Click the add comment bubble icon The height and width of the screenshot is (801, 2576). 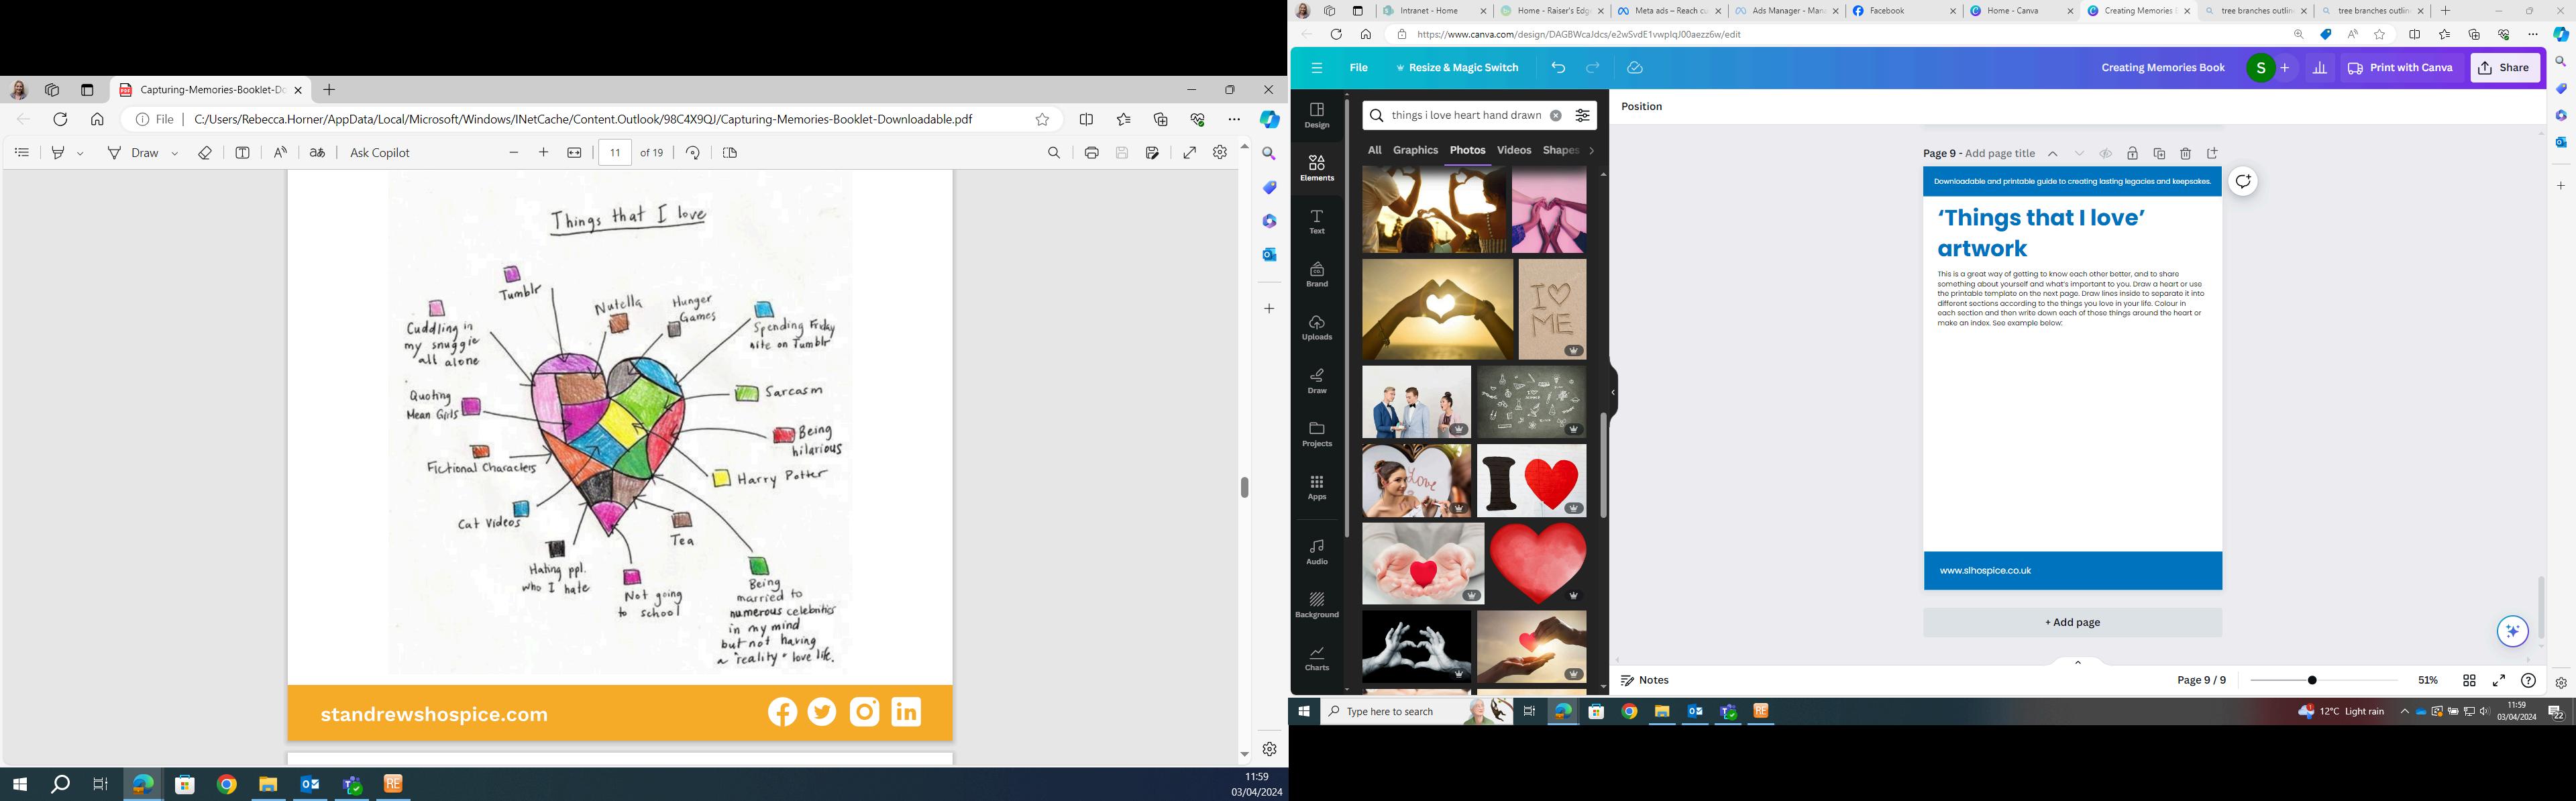coord(2243,181)
